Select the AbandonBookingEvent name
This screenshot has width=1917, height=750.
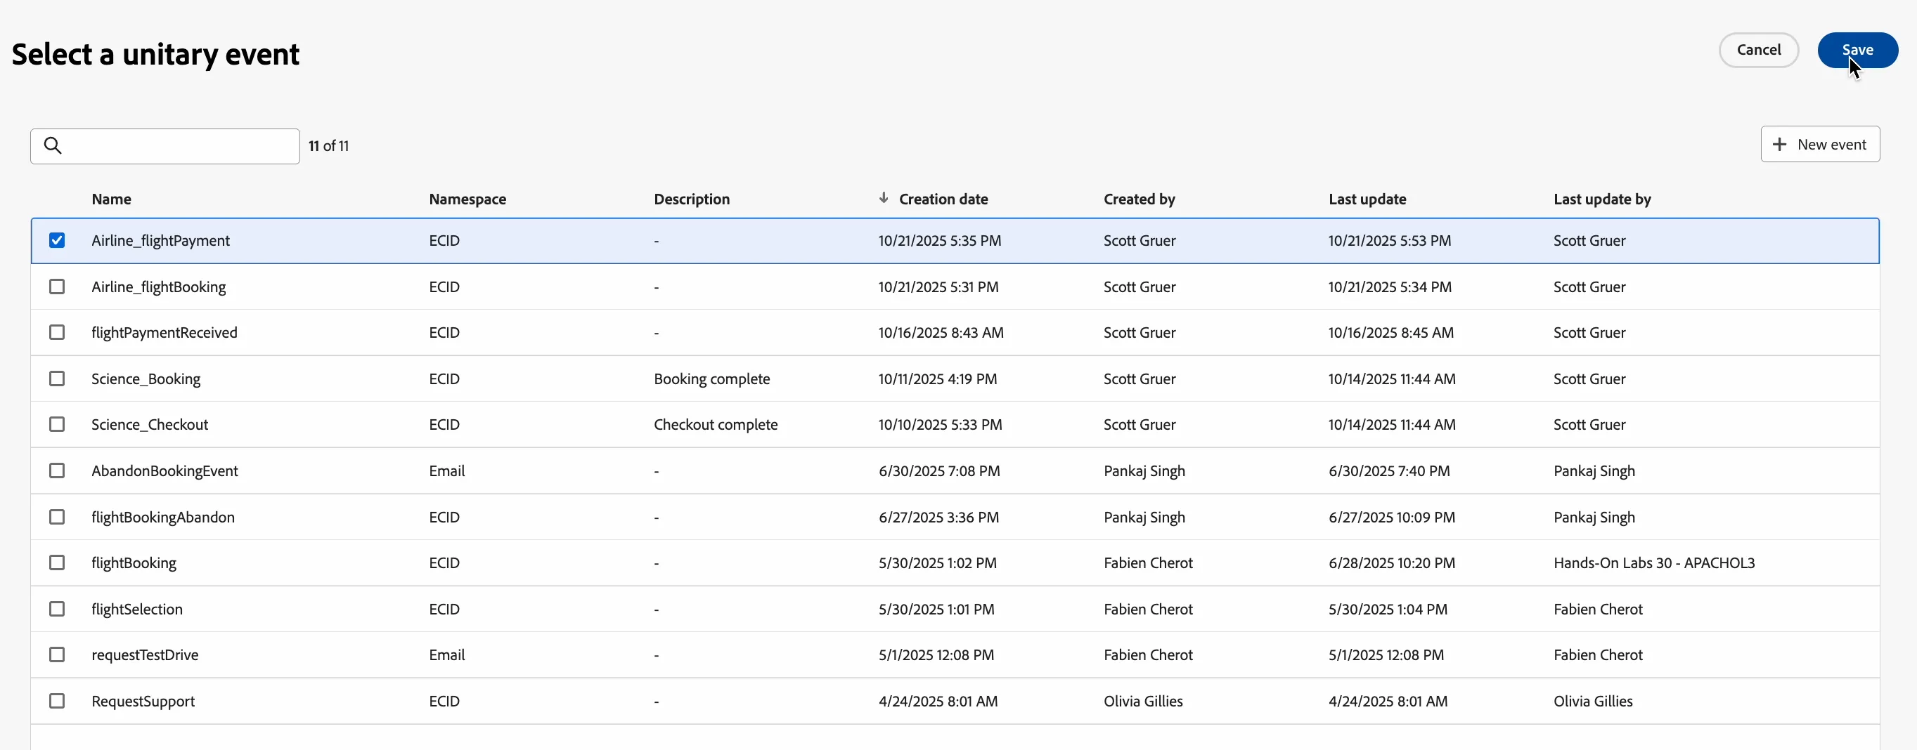(x=164, y=471)
